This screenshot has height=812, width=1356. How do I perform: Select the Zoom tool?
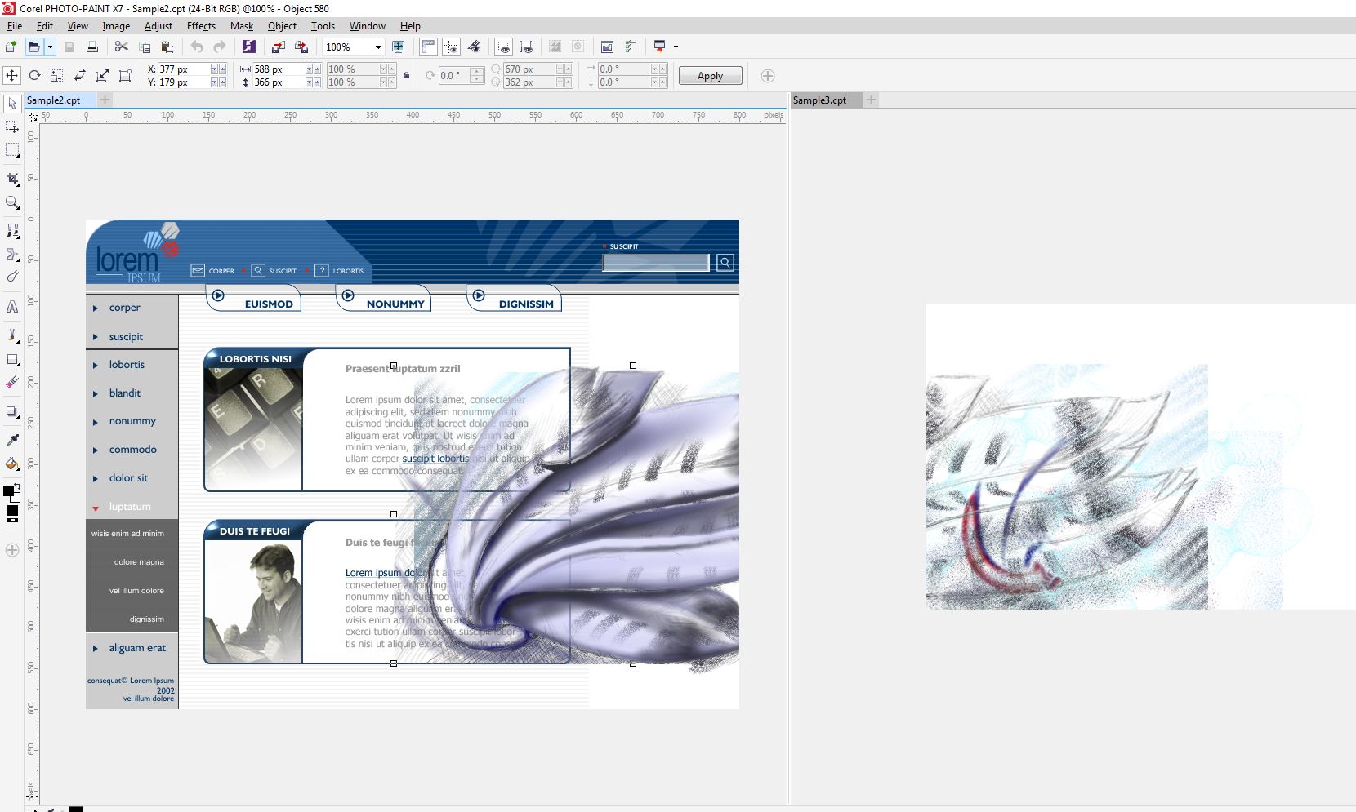[x=12, y=203]
